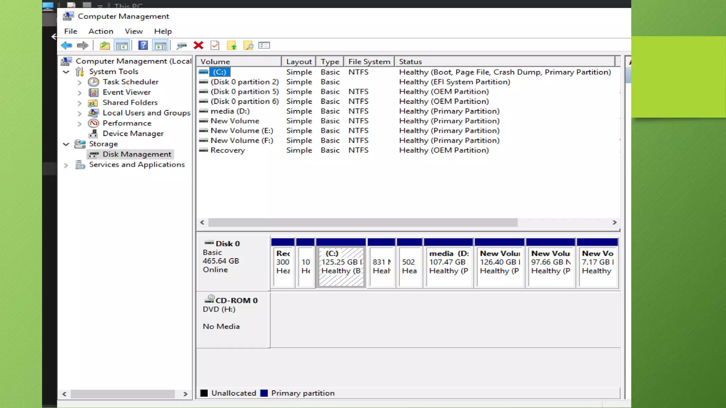
Task: Click the Forward arrow toolbar icon
Action: point(83,45)
